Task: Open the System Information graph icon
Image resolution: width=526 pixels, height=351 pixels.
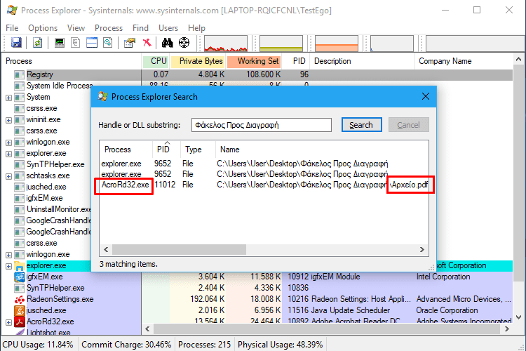Action: point(60,43)
